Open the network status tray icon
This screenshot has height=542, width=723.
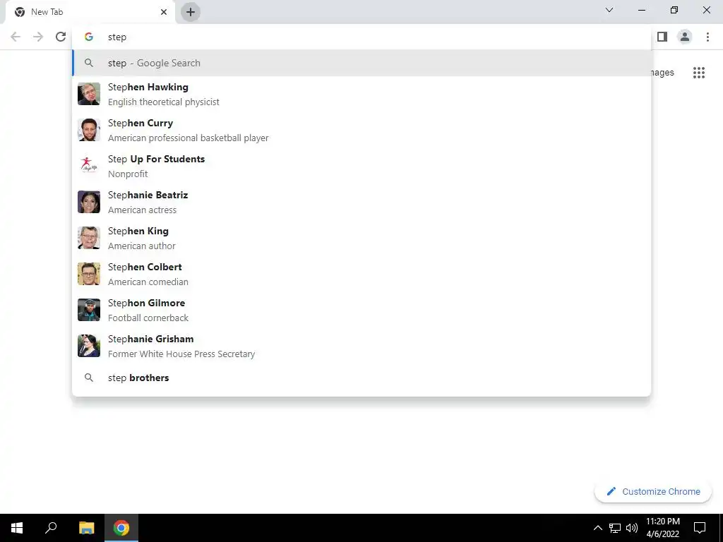(615, 528)
